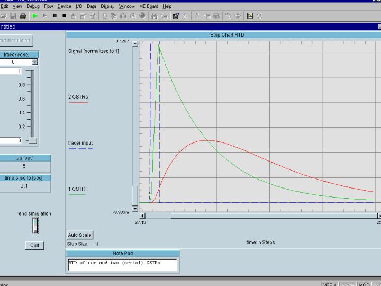This screenshot has width=381, height=286.
Task: Click the tau [sec] value field
Action: [x=24, y=166]
